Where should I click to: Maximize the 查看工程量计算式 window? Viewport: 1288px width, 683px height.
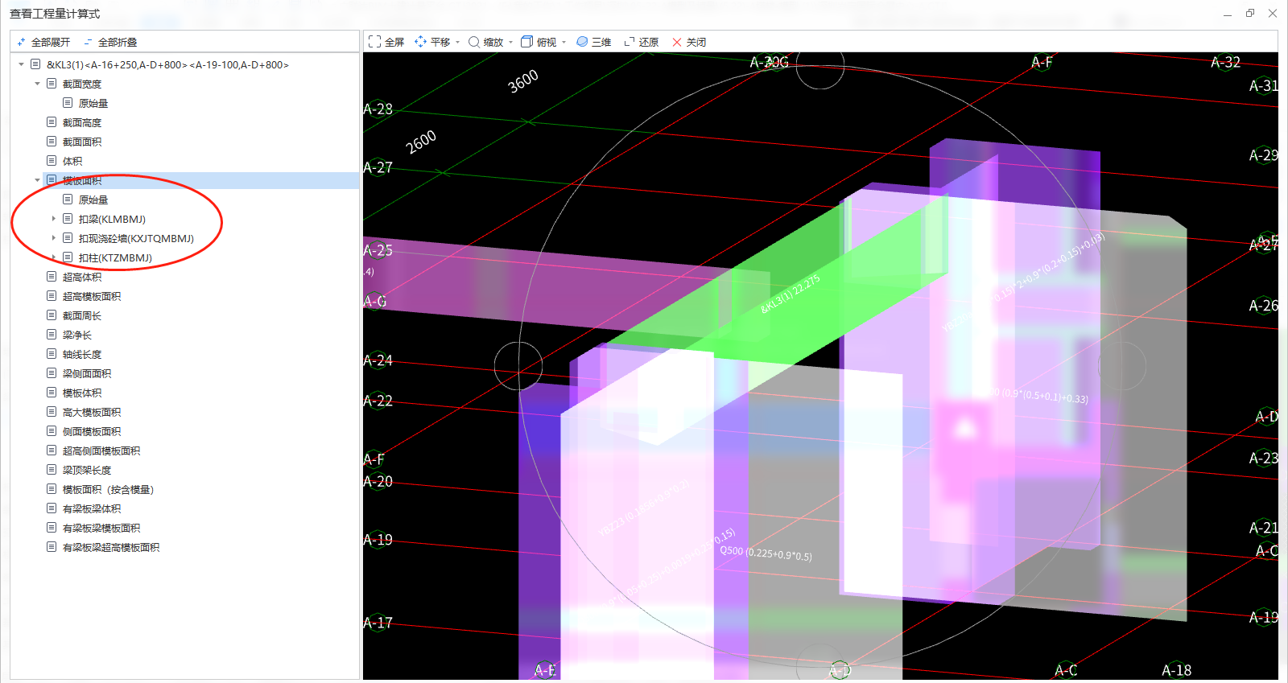point(1250,14)
